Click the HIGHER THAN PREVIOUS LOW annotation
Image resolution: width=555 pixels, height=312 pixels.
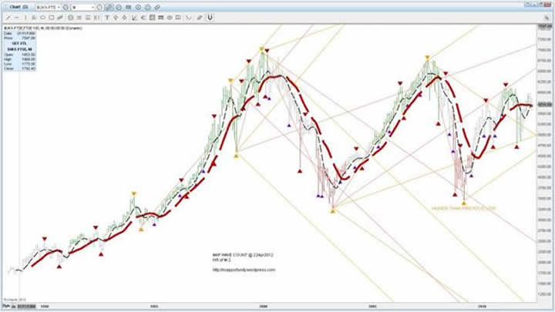click(x=464, y=208)
